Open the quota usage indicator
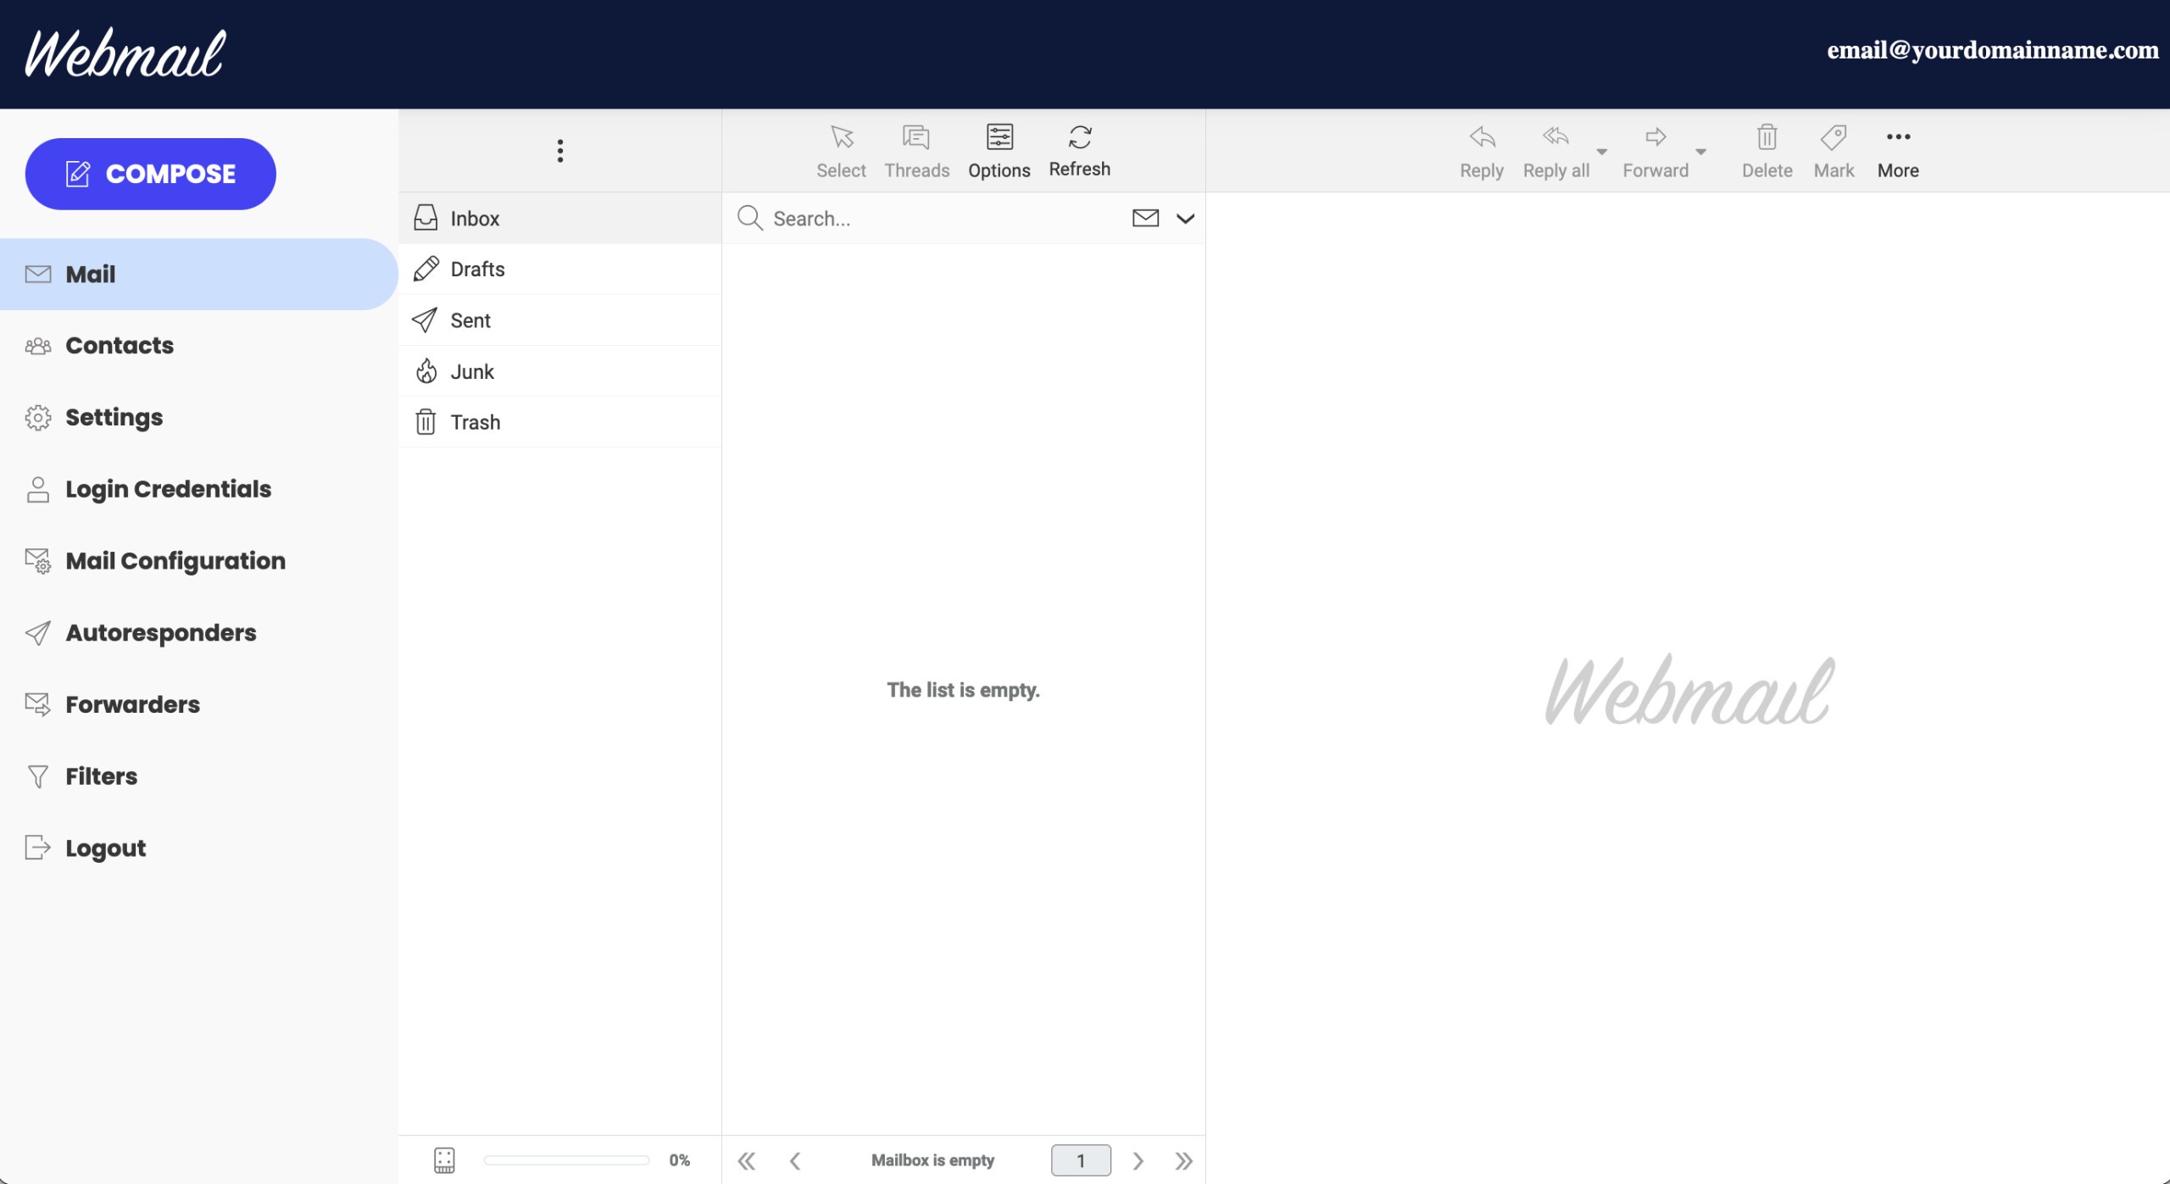Image resolution: width=2170 pixels, height=1184 pixels. click(444, 1159)
